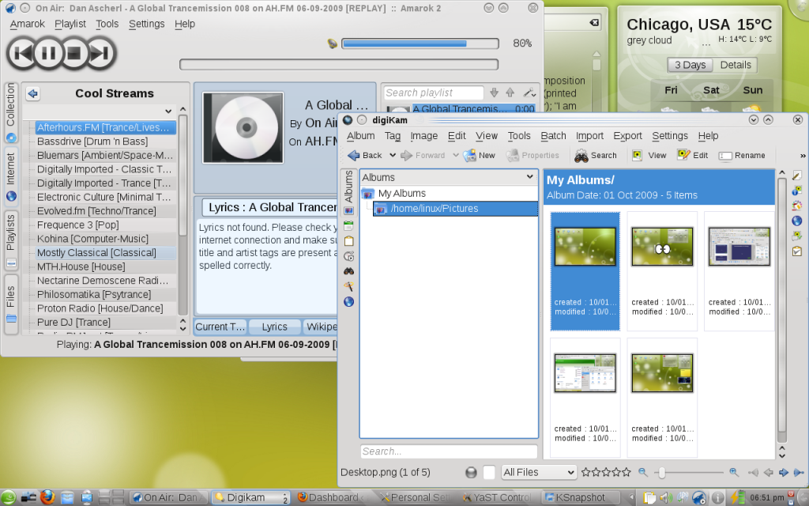
Task: Open the Playlists sidebar tab
Action: [x=11, y=240]
